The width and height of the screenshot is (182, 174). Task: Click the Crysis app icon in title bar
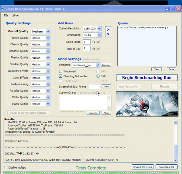pyautogui.click(x=3, y=9)
